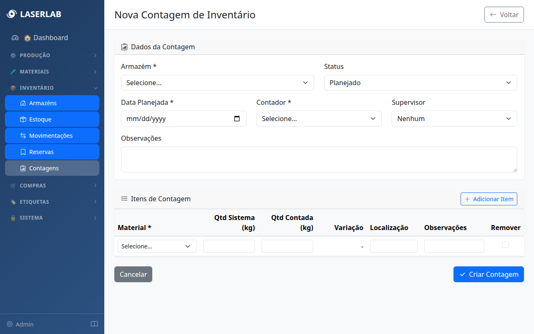
Task: Click the Sistema lock icon
Action: click(x=14, y=218)
